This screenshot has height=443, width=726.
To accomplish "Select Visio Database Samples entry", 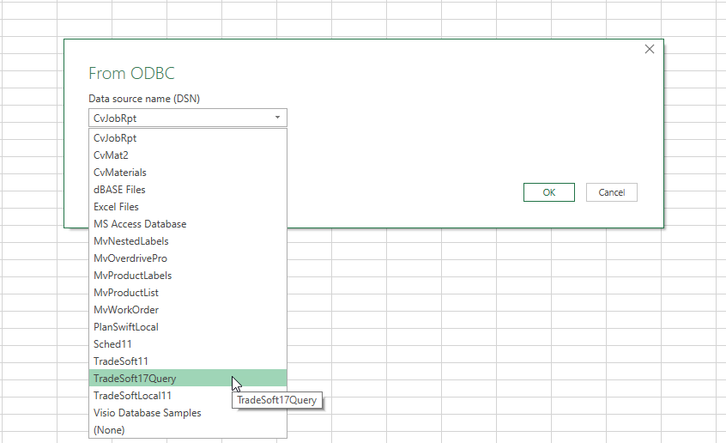I will pos(147,412).
